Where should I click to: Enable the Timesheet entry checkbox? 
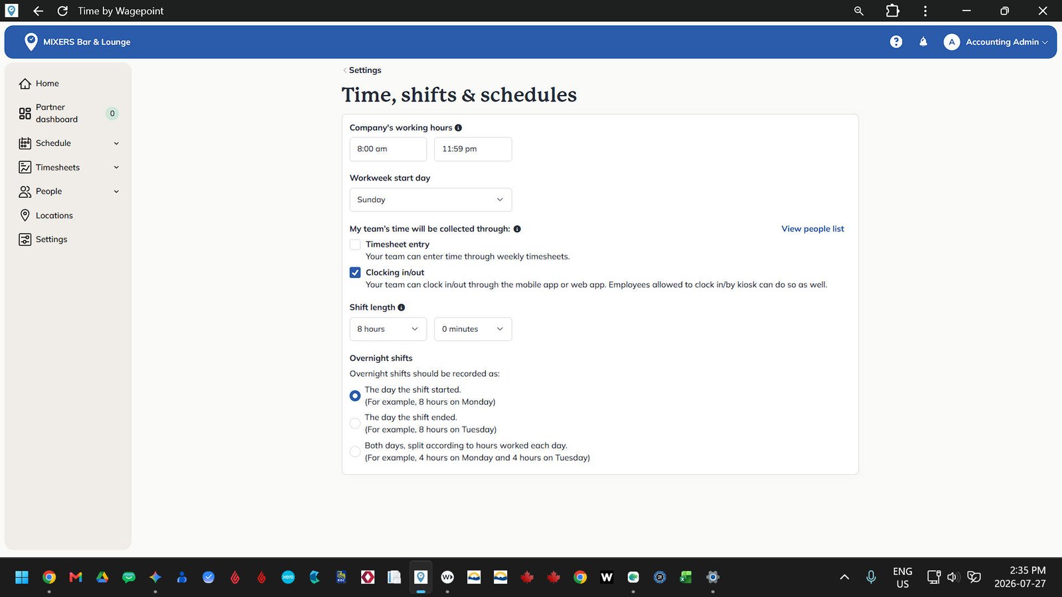(355, 245)
